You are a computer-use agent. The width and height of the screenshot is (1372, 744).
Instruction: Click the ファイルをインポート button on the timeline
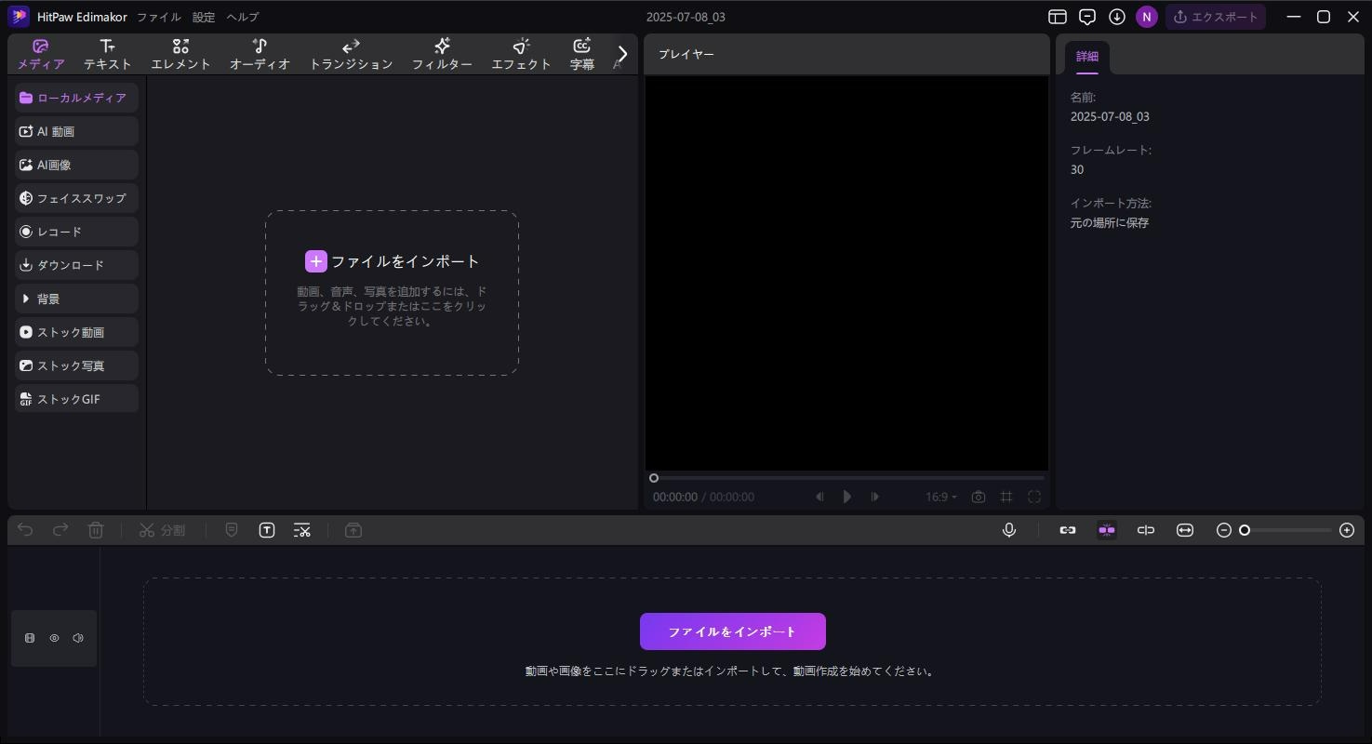coord(732,631)
